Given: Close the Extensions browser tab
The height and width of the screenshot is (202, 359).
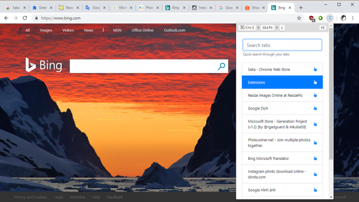Looking at the screenshot, I should tap(51, 8).
